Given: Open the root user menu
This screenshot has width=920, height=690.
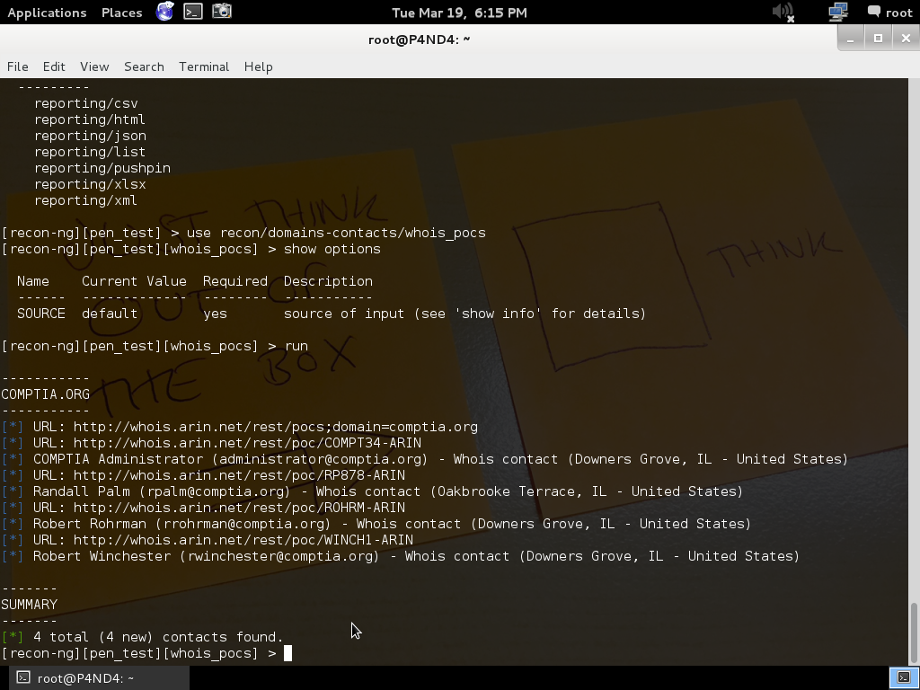Looking at the screenshot, I should coord(889,13).
